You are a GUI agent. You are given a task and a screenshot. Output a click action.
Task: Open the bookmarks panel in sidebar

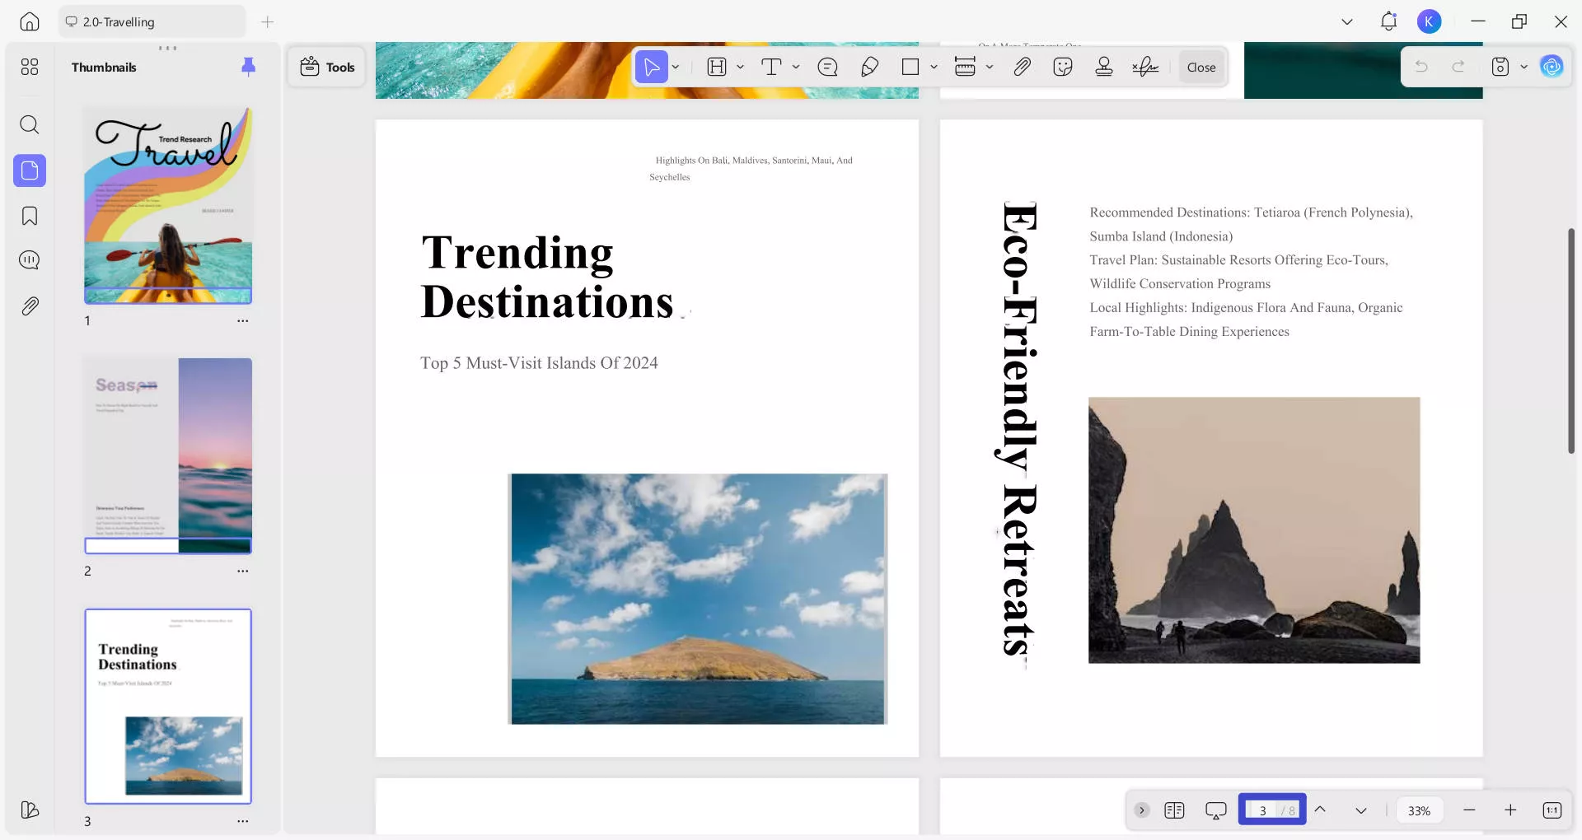pos(30,216)
